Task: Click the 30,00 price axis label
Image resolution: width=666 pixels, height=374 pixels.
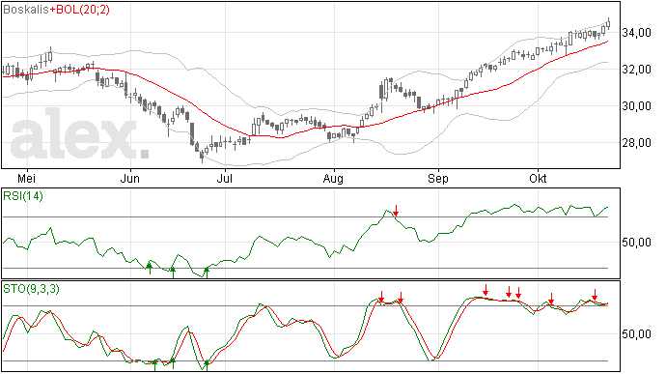Action: point(636,106)
